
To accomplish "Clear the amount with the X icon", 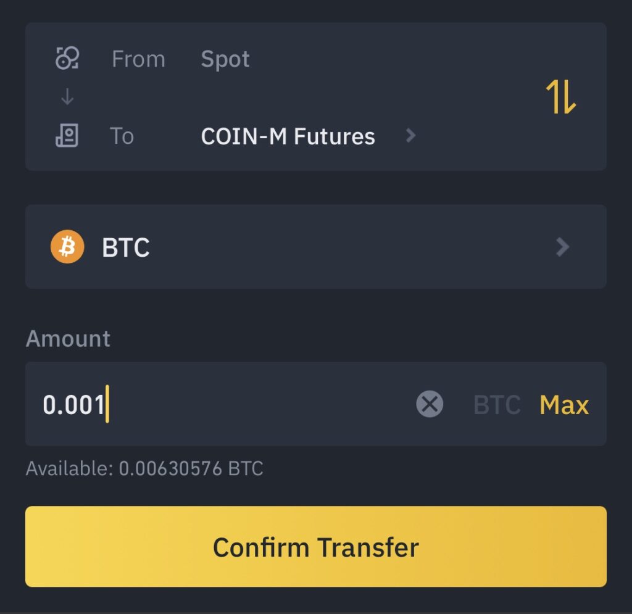I will pos(430,404).
